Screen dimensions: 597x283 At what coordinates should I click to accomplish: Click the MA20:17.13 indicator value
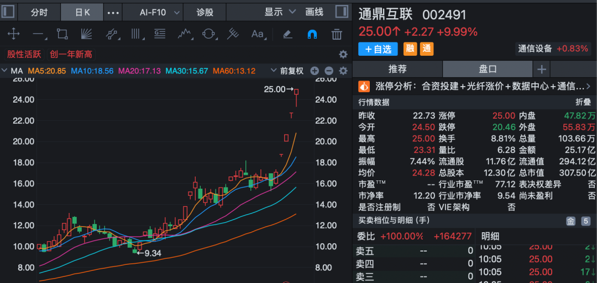coord(139,71)
